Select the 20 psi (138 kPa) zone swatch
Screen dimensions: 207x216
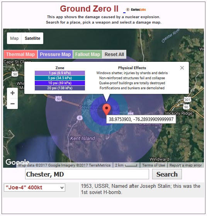point(60,88)
